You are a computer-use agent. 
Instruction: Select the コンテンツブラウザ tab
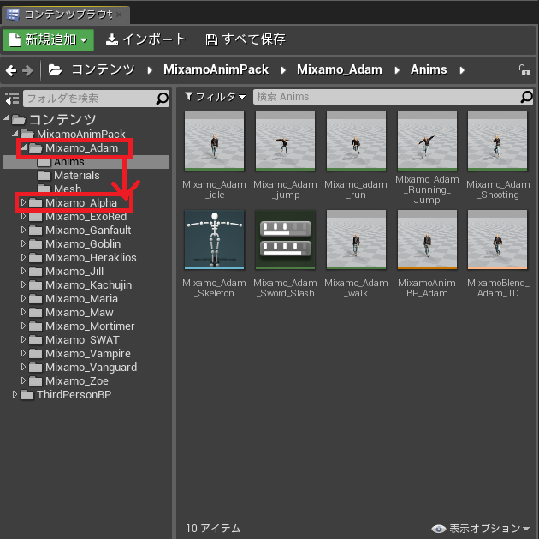pyautogui.click(x=65, y=15)
